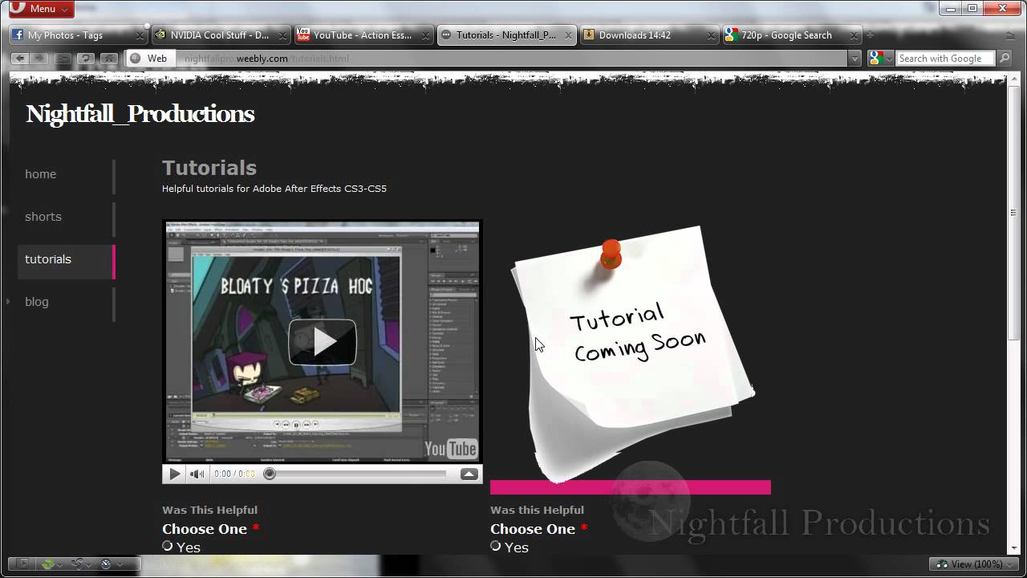Open the address bar history dropdown
The height and width of the screenshot is (578, 1027).
[854, 59]
